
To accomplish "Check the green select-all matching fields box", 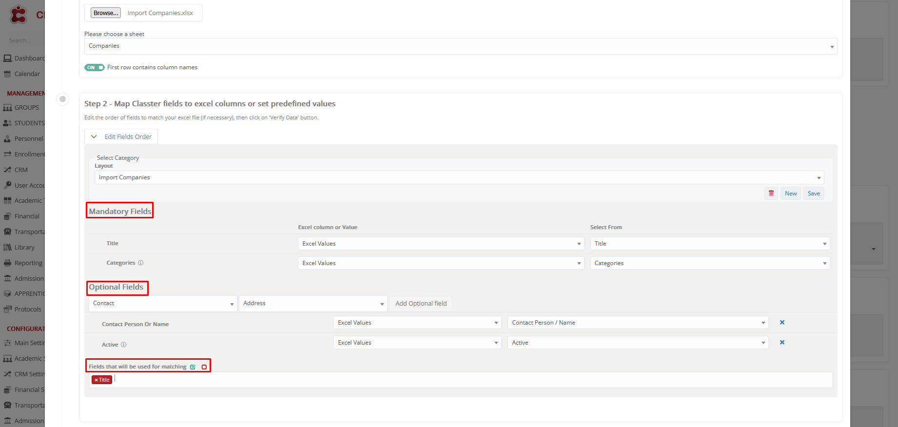I will tap(193, 367).
